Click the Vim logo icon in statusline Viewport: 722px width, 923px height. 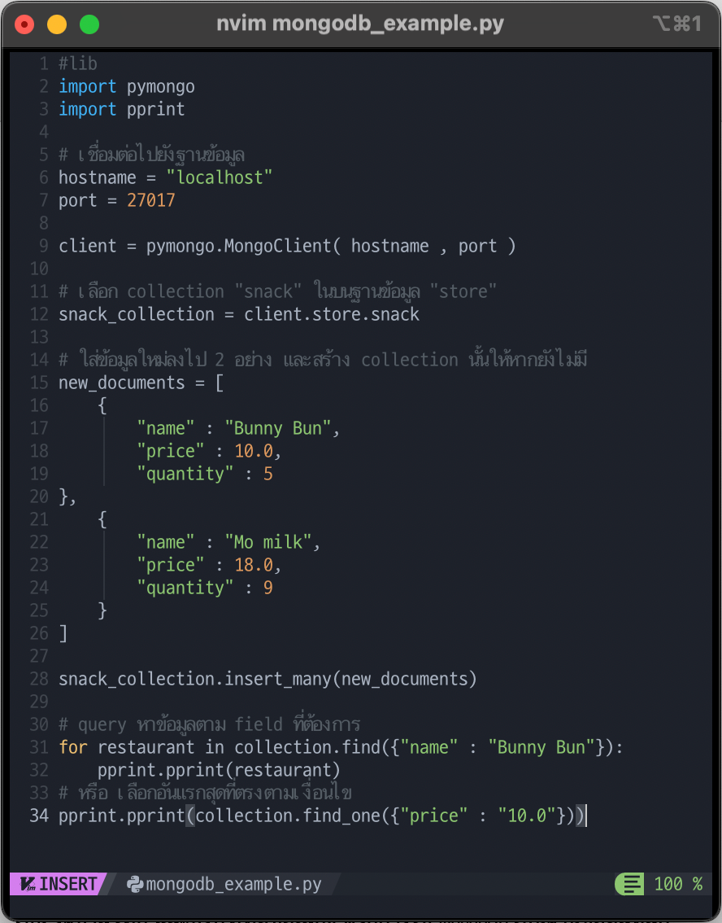pos(28,884)
